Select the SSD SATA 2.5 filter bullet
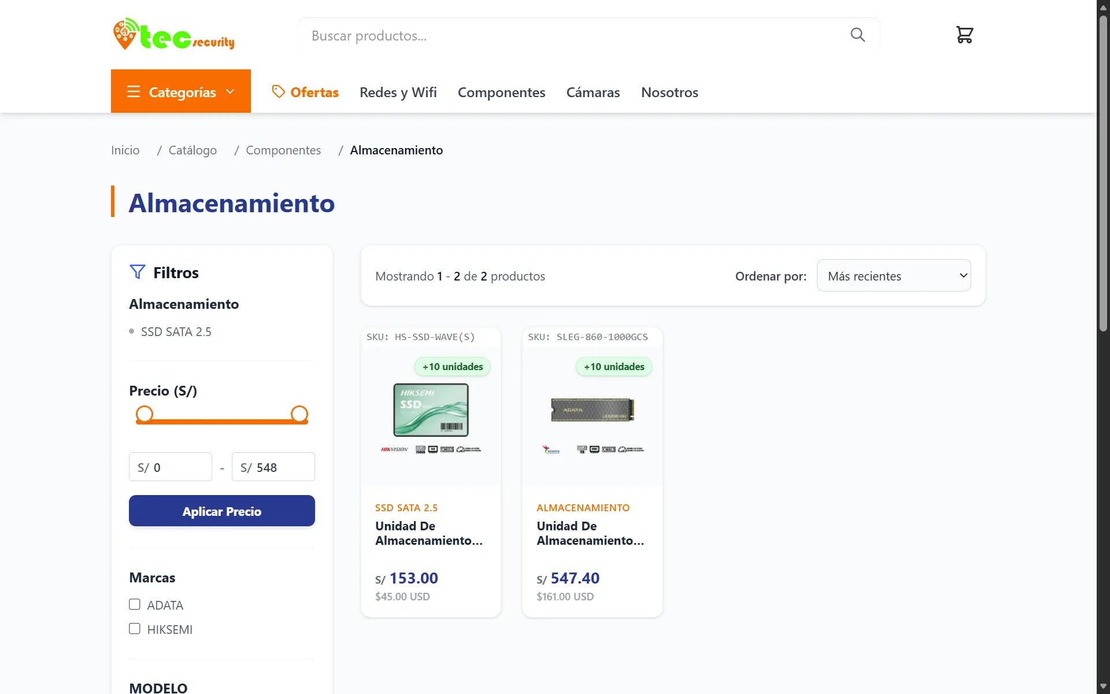Screen dimensions: 1110x694 pyautogui.click(x=131, y=331)
